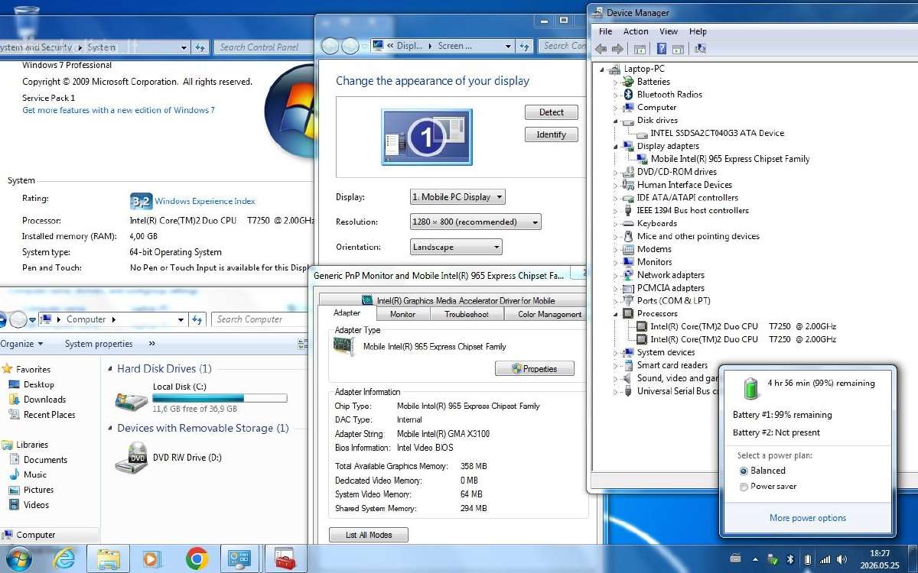Switch to the Monitor tab

[x=402, y=314]
